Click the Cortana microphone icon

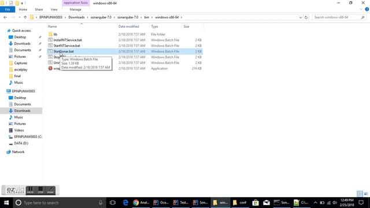pos(101,203)
